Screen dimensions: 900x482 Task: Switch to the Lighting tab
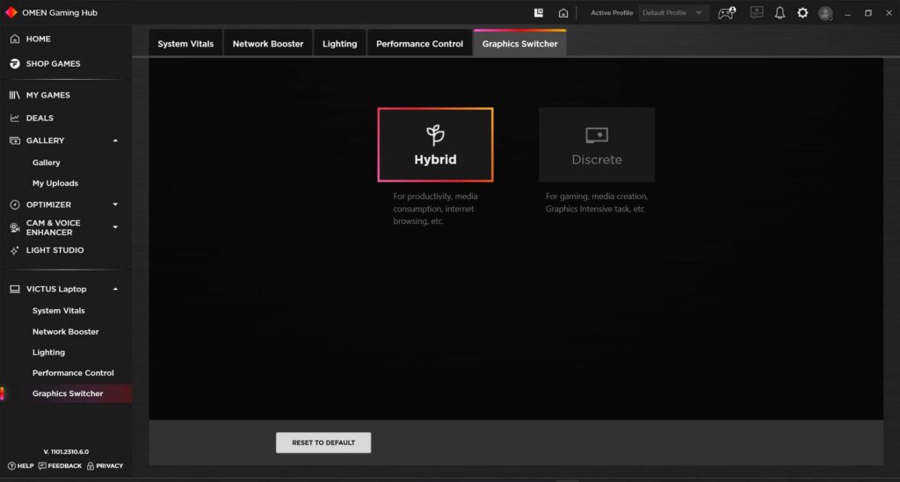coord(340,44)
